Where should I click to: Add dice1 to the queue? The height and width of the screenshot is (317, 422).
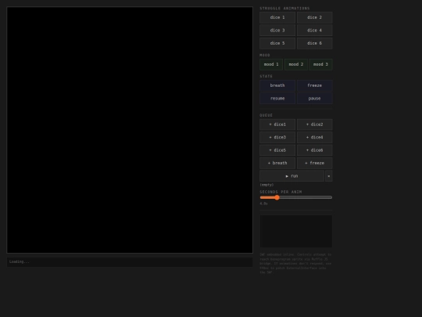coord(277,124)
